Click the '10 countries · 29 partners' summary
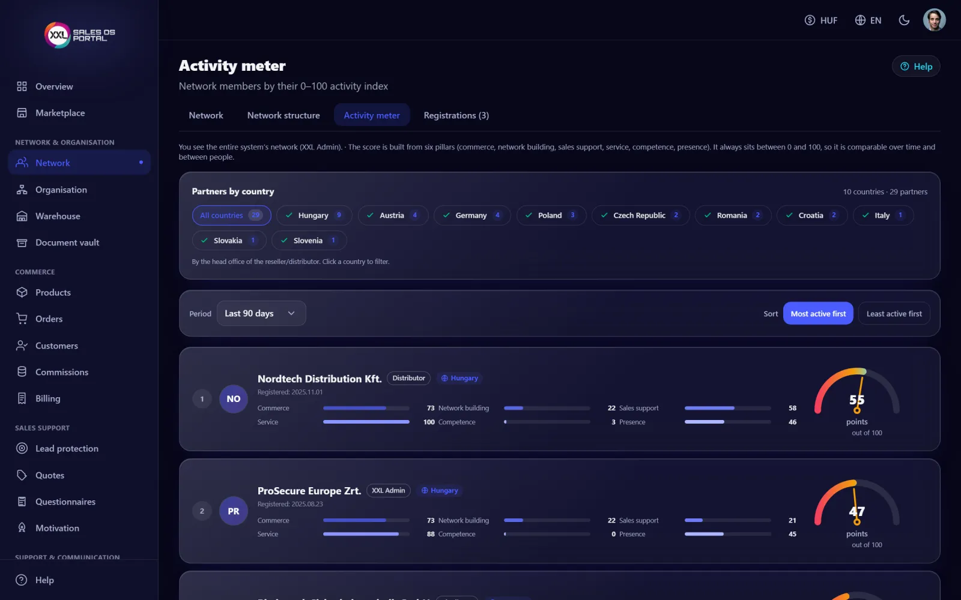 coord(885,192)
